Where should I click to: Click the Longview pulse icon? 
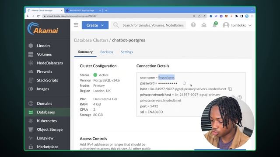31,138
